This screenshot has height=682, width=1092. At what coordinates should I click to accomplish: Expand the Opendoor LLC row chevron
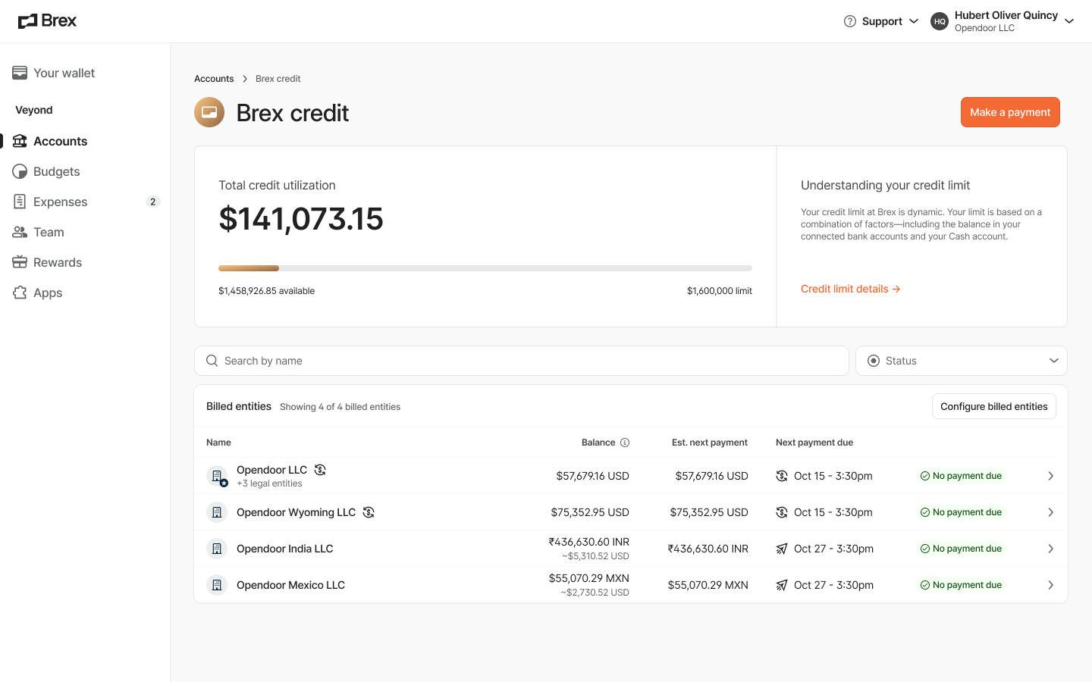(x=1051, y=476)
